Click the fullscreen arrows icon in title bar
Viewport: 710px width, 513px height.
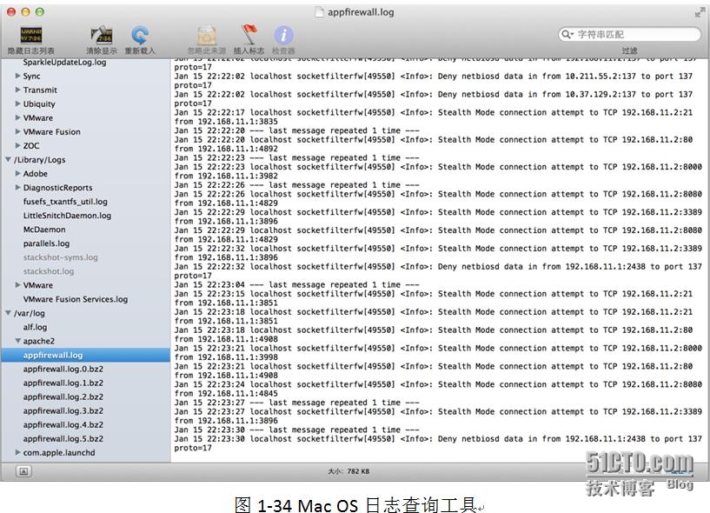tap(700, 13)
